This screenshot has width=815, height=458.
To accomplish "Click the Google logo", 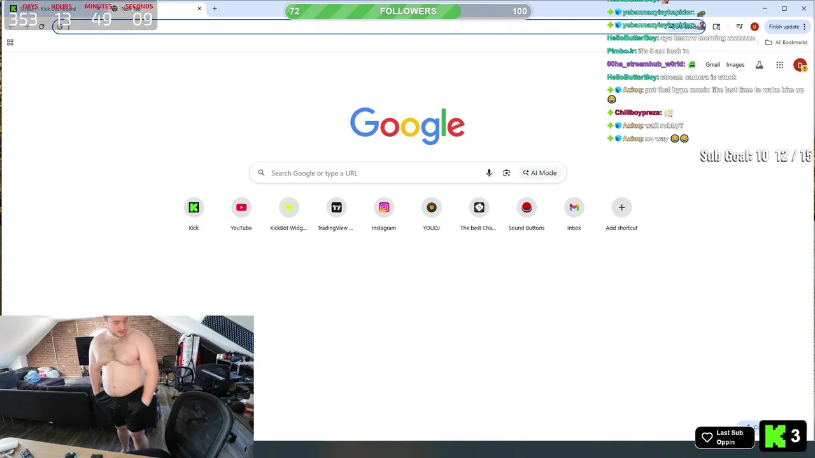I will pos(407,125).
